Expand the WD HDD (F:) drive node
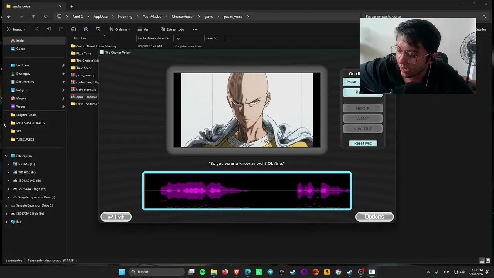494x278 pixels. [8, 173]
